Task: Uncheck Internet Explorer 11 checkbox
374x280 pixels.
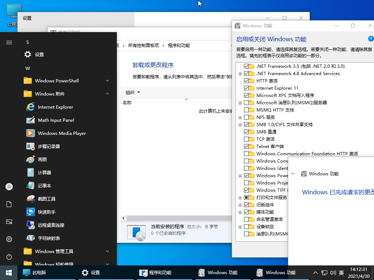Action: [246, 88]
